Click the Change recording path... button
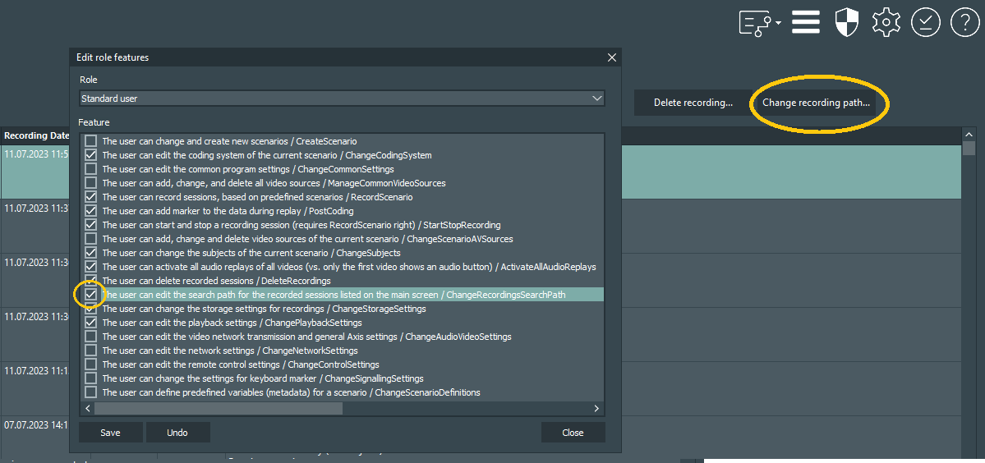The width and height of the screenshot is (985, 463). pos(816,103)
